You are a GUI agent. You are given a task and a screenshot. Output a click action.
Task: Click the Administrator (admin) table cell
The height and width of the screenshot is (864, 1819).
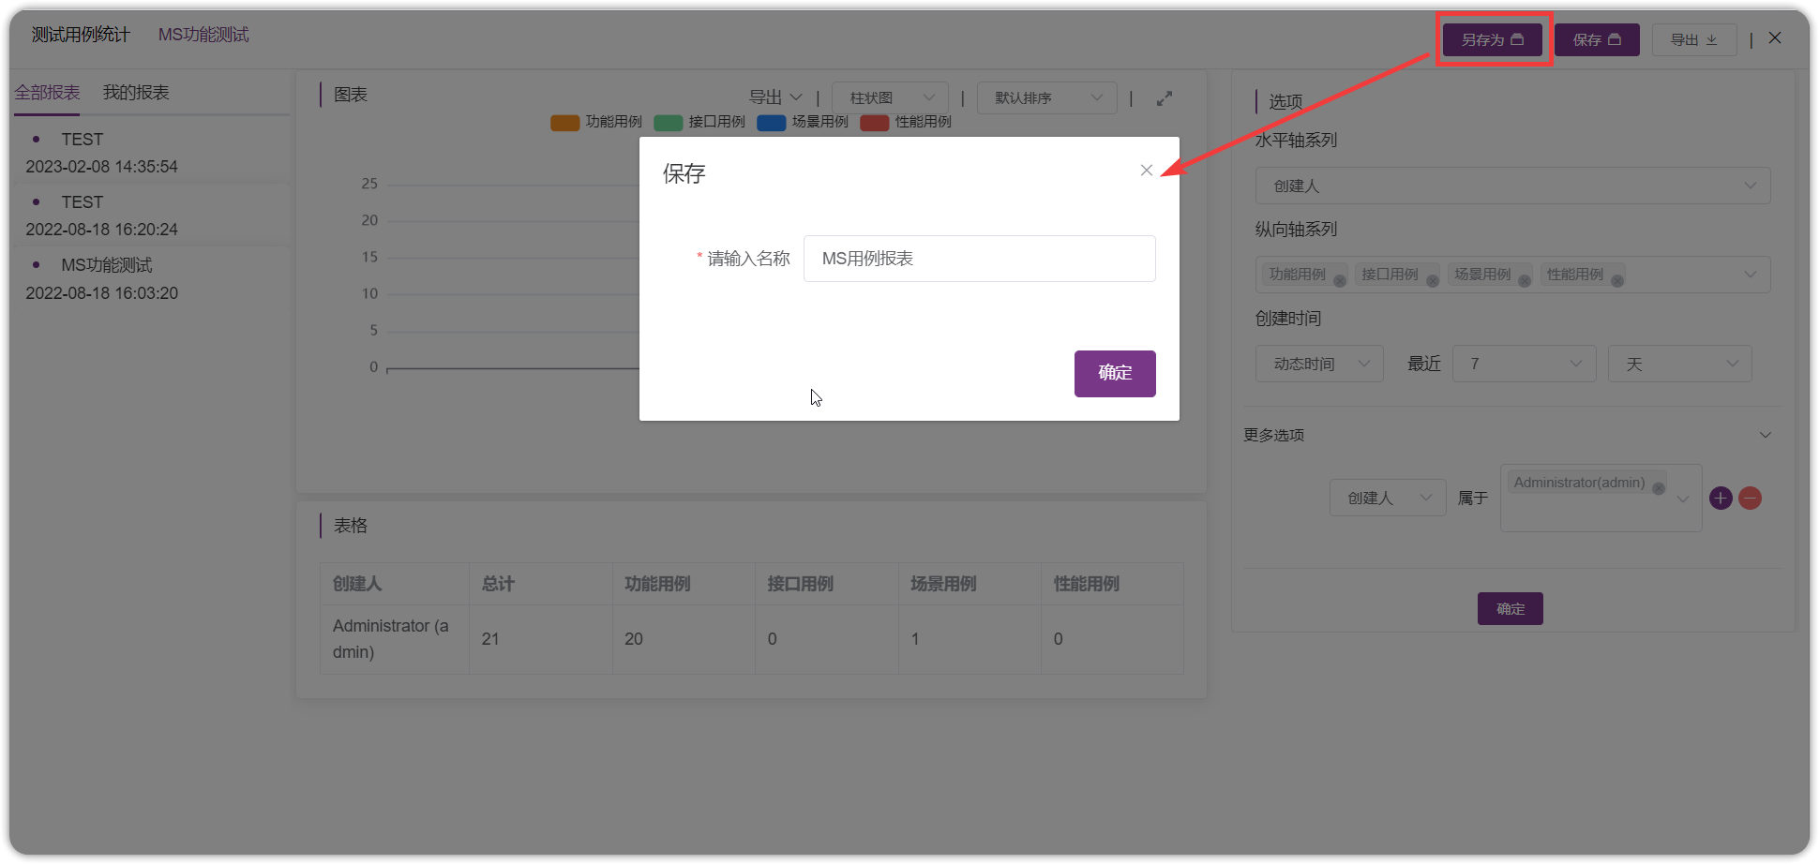tap(395, 639)
